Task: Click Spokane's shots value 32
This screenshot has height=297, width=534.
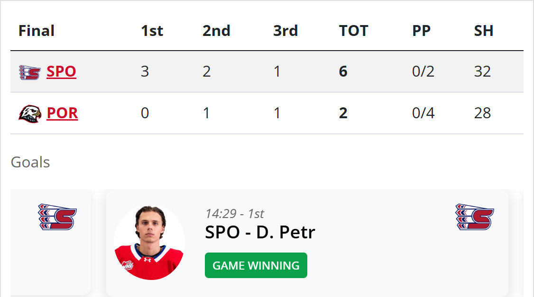Action: coord(482,72)
